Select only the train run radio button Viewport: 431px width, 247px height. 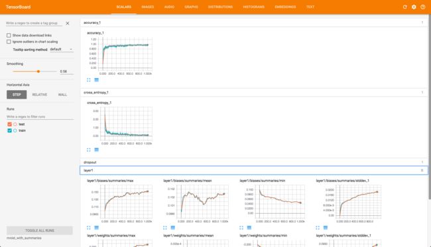pyautogui.click(x=15, y=130)
